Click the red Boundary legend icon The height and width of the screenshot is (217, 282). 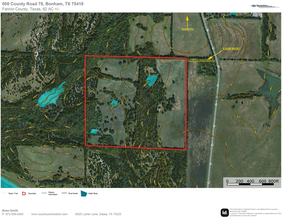click(x=25, y=193)
